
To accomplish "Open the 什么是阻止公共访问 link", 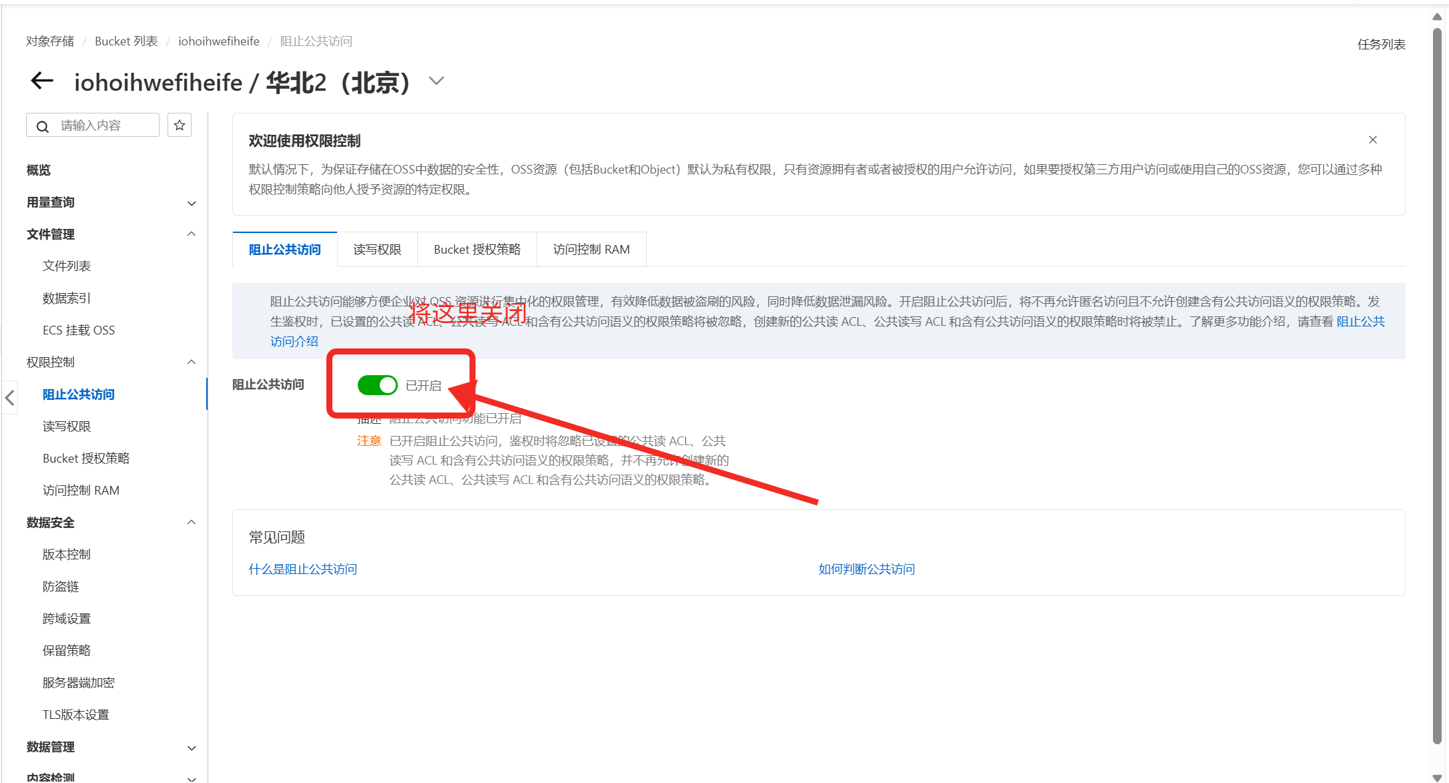I will (x=302, y=569).
